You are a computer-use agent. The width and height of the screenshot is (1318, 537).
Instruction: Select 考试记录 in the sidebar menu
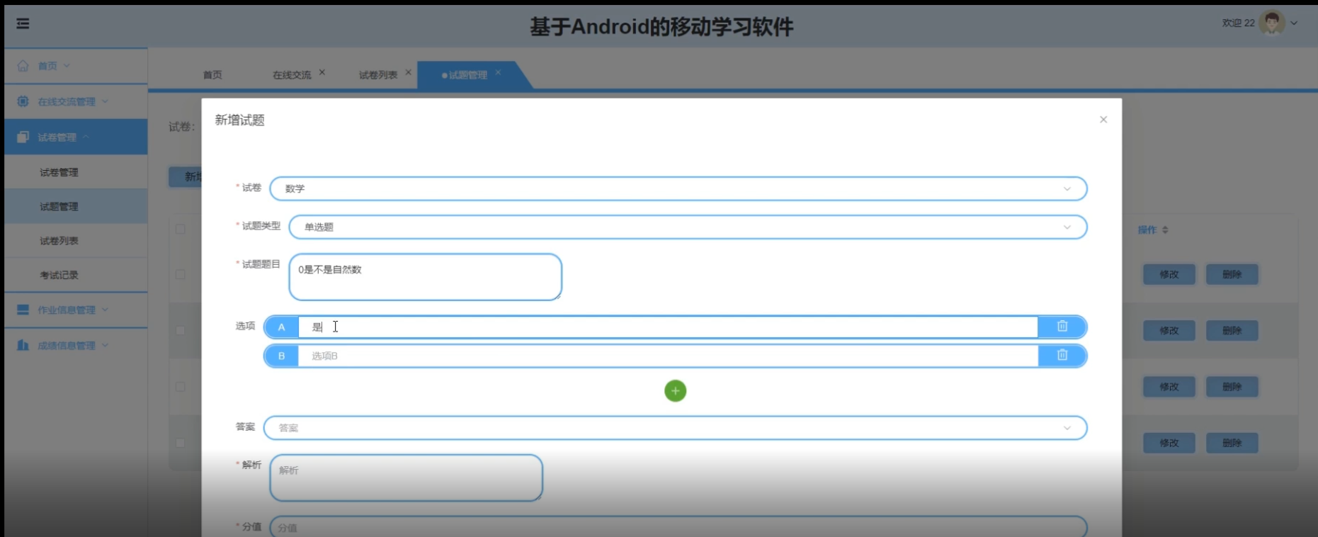click(59, 275)
